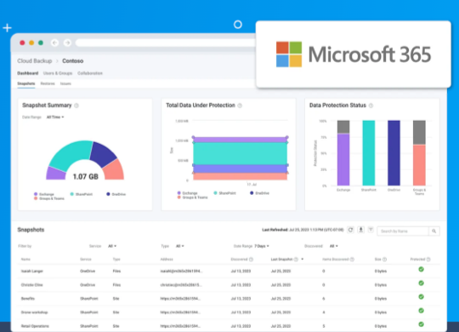Toggle Groups & Teams legend in Snapshot Summary

coord(49,198)
